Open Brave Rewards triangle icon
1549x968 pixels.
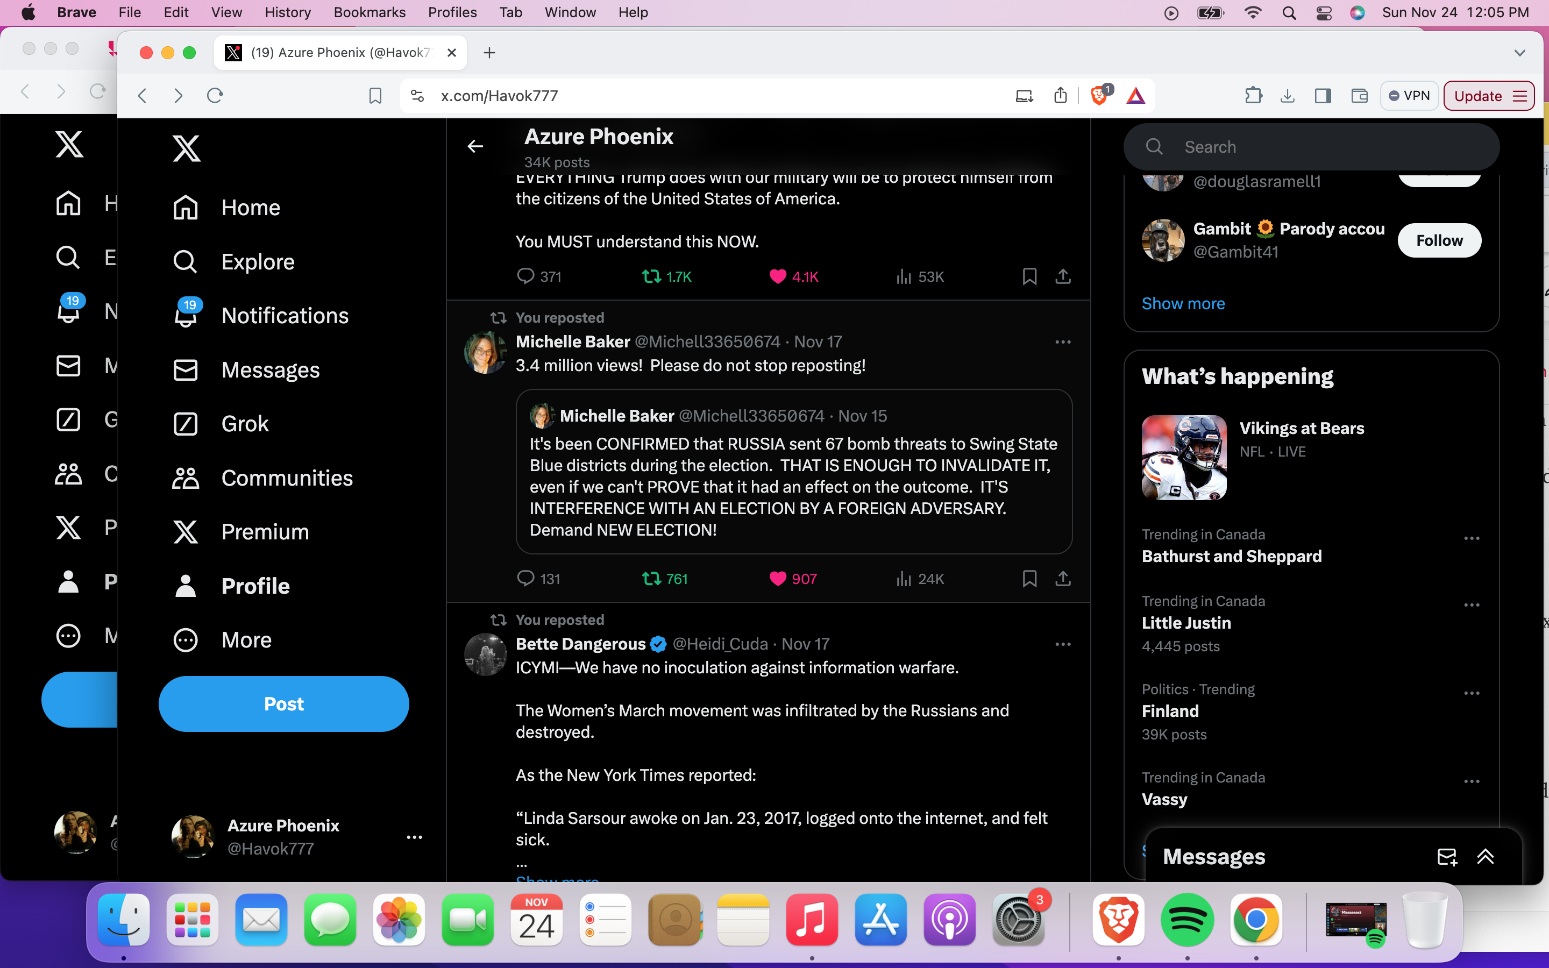point(1135,96)
